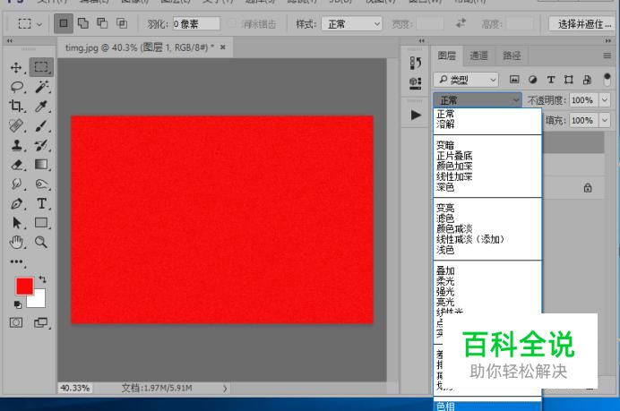620x411 pixels.
Task: Open the Properties panel icon below History
Action: pyautogui.click(x=415, y=83)
